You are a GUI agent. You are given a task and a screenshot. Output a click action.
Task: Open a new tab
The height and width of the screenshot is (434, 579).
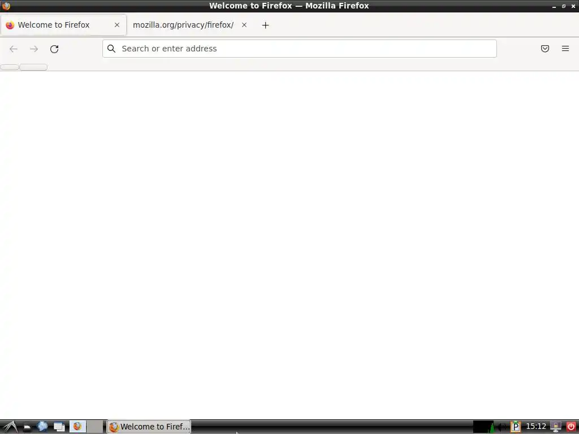pos(266,25)
